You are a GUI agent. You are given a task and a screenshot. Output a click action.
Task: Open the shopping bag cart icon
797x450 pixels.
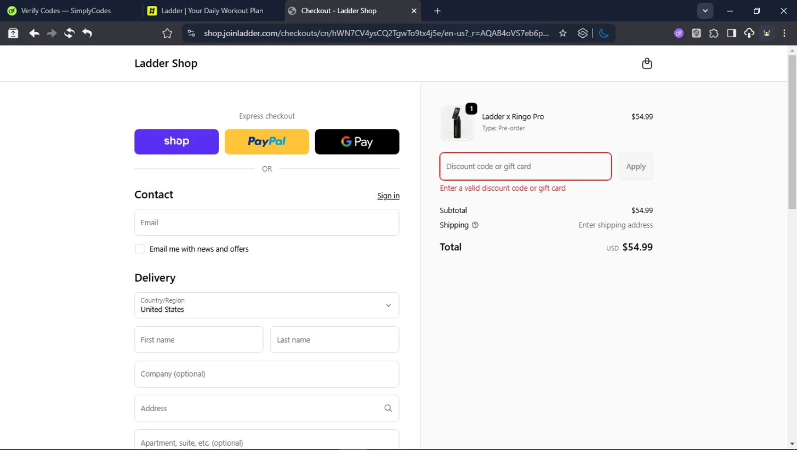click(647, 63)
